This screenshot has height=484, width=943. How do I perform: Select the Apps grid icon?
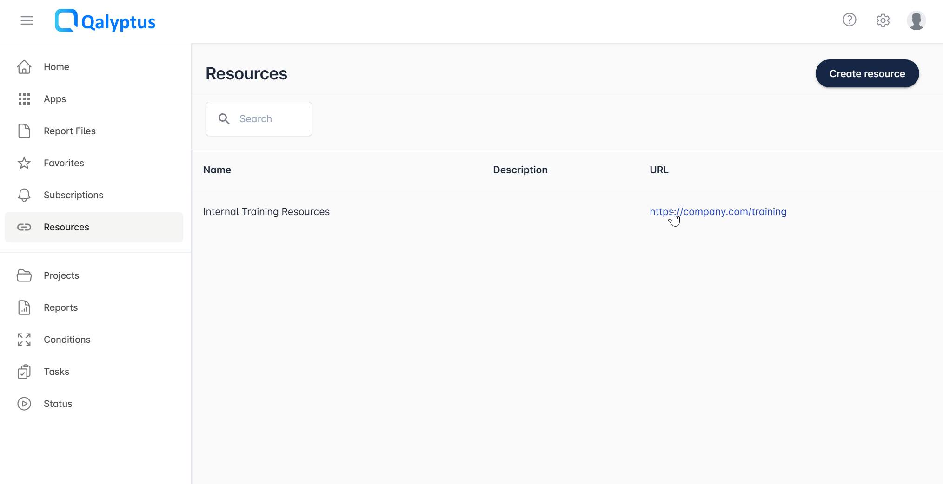pyautogui.click(x=24, y=99)
